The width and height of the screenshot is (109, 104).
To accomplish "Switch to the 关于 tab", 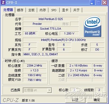I will click(x=76, y=10).
